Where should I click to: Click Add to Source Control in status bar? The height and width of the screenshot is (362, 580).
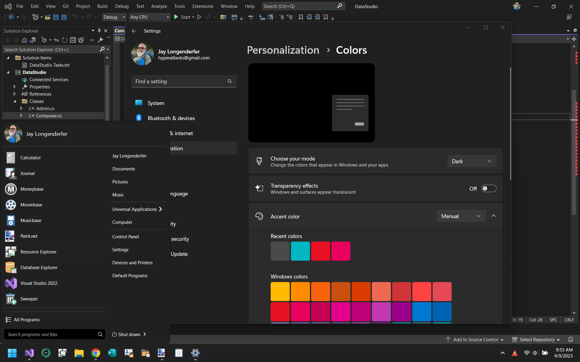coord(475,340)
